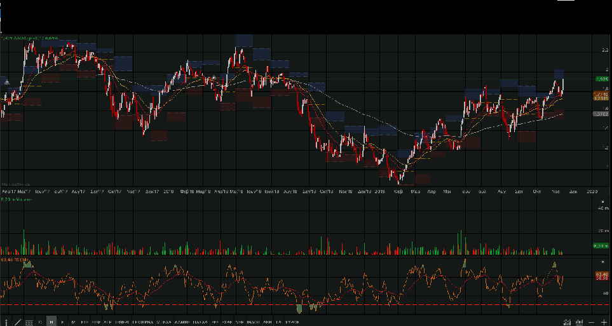Viewport: 612px width, 326px height.
Task: Click the RSI(14) indicator label
Action: (x=15, y=260)
